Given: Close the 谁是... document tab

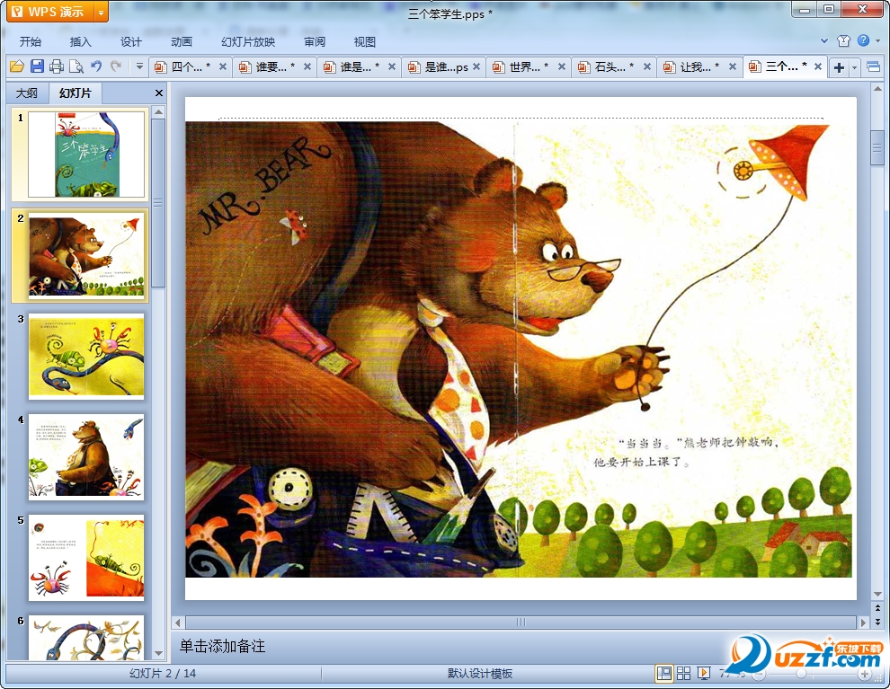Looking at the screenshot, I should (392, 66).
